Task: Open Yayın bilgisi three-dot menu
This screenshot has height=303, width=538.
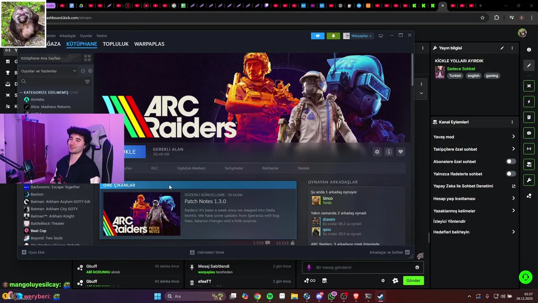Action: point(512,48)
